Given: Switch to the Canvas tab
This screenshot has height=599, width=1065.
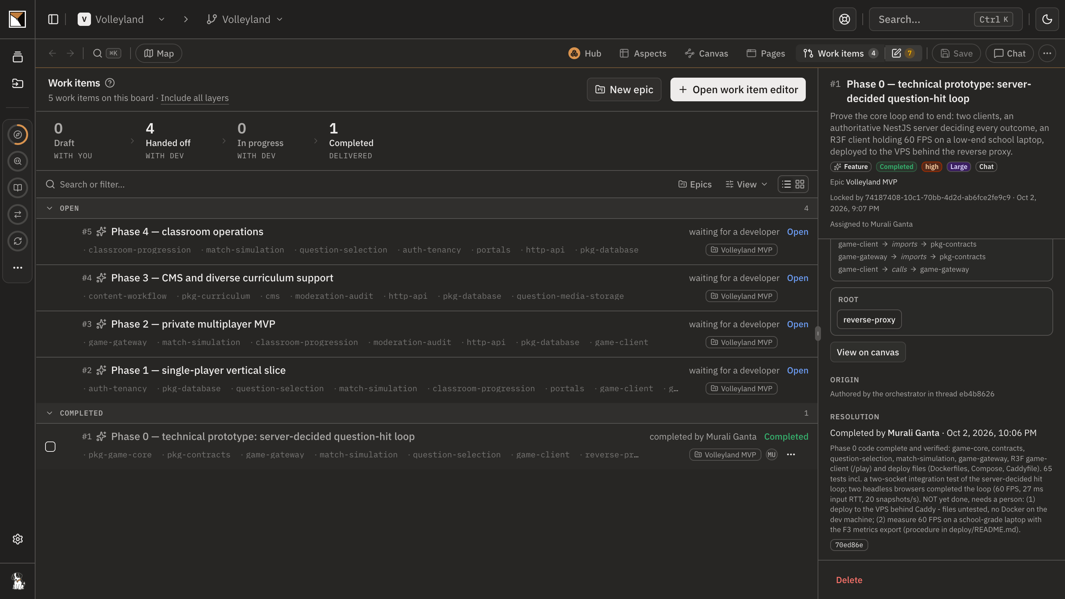Looking at the screenshot, I should pos(706,53).
